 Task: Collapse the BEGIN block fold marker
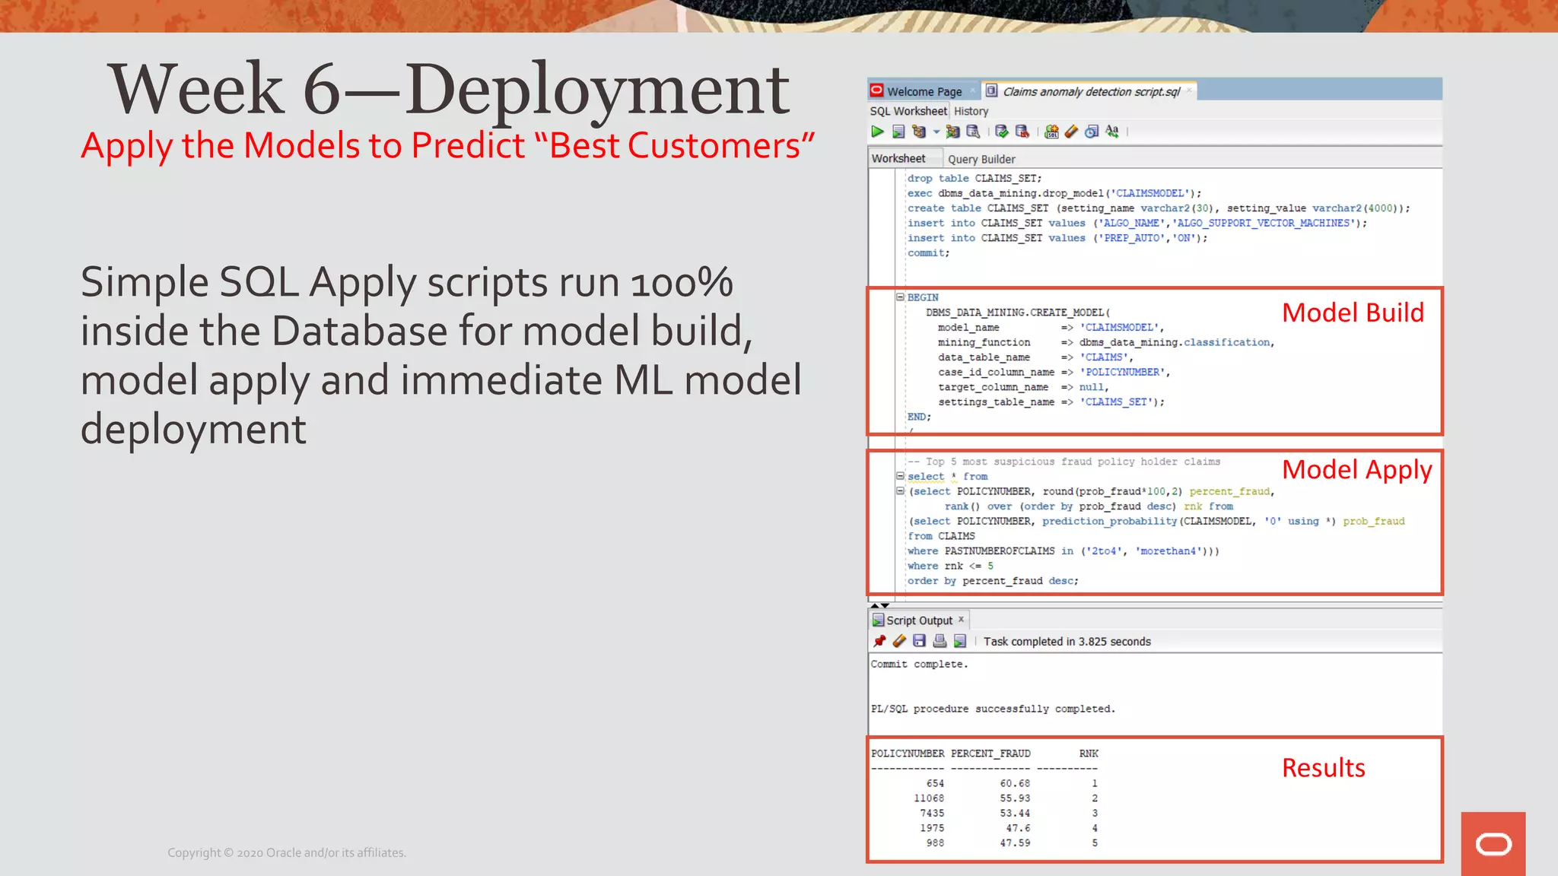coord(900,297)
